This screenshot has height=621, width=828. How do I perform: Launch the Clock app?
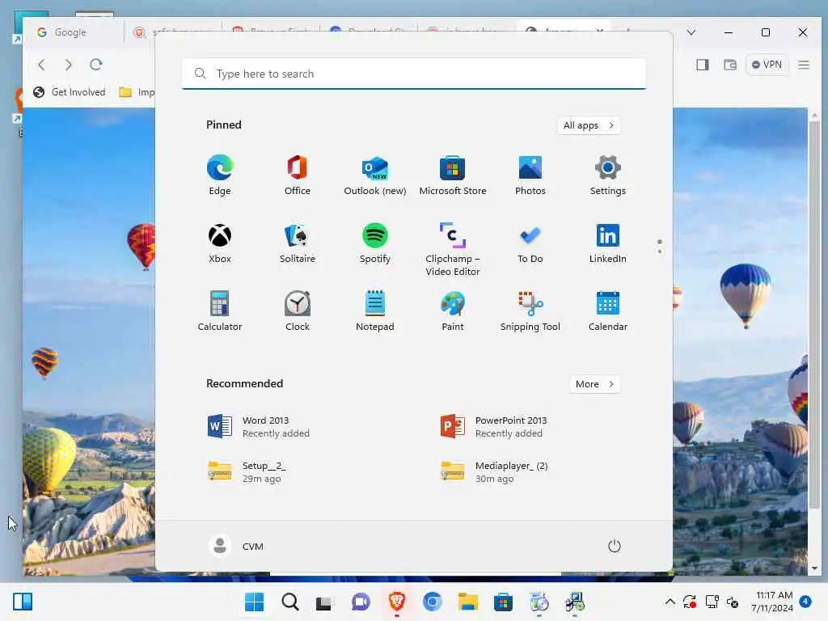(x=298, y=311)
